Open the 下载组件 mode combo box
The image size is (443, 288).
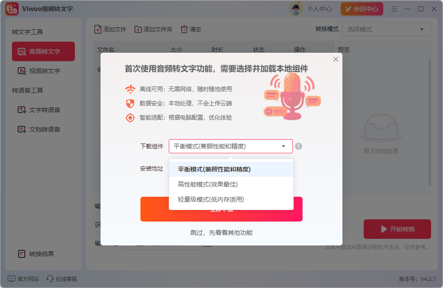tap(230, 146)
